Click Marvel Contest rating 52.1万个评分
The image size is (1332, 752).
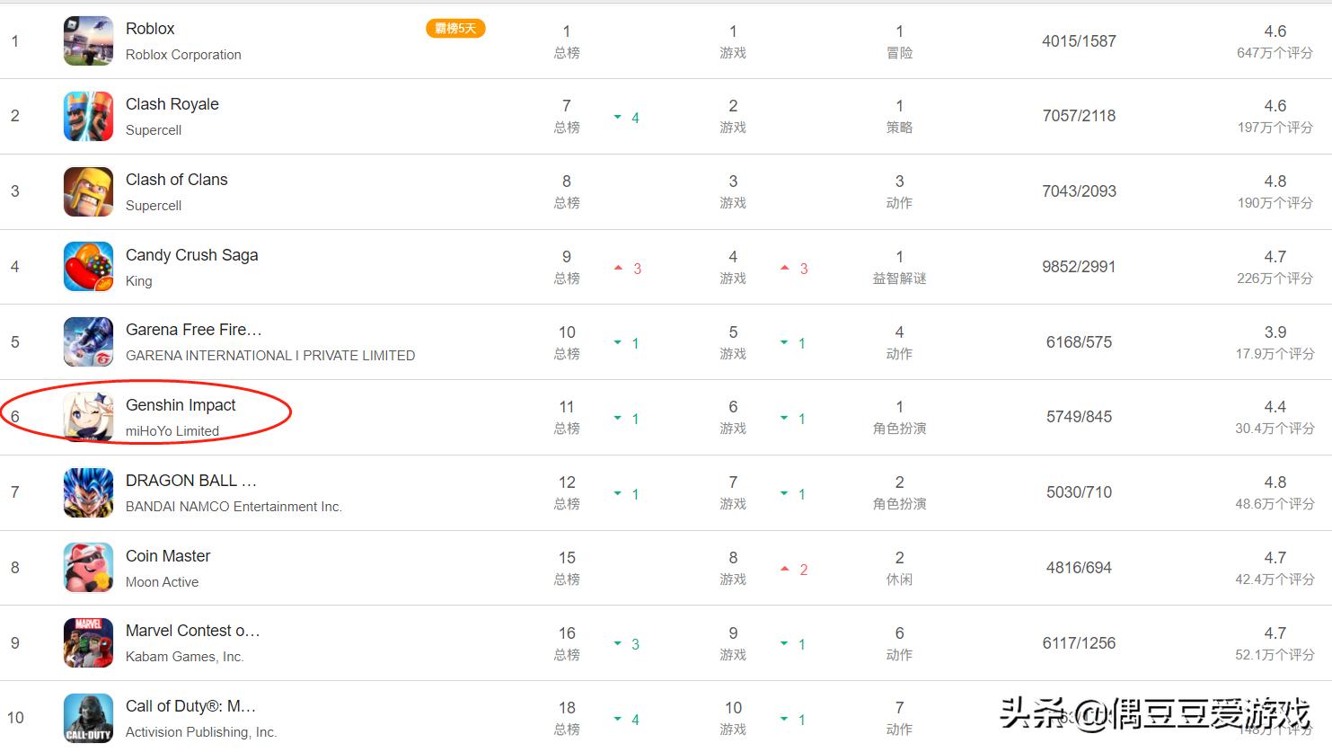pos(1275,655)
